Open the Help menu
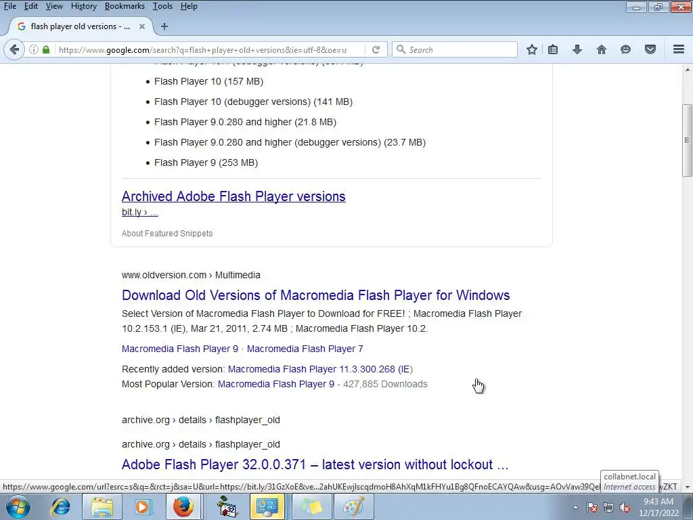Viewport: 693px width, 520px height. (189, 6)
